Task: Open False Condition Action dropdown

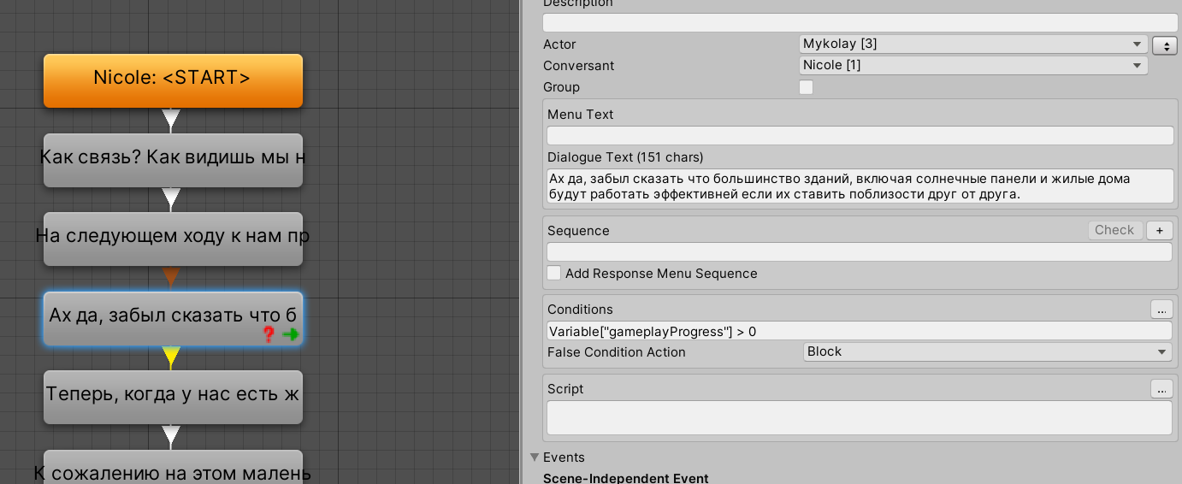Action: point(988,351)
